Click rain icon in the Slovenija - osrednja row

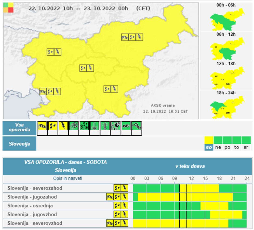coord(117,206)
